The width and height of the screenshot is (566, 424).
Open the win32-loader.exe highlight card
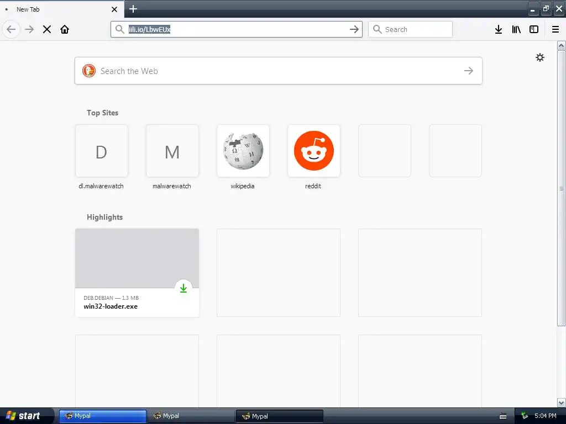point(137,273)
